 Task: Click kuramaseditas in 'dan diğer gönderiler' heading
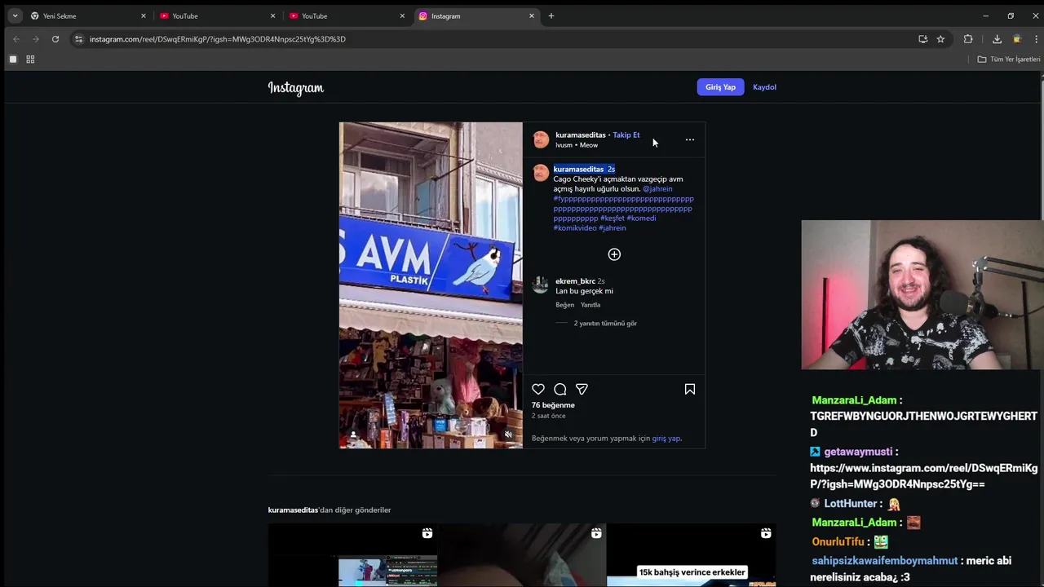click(x=293, y=510)
